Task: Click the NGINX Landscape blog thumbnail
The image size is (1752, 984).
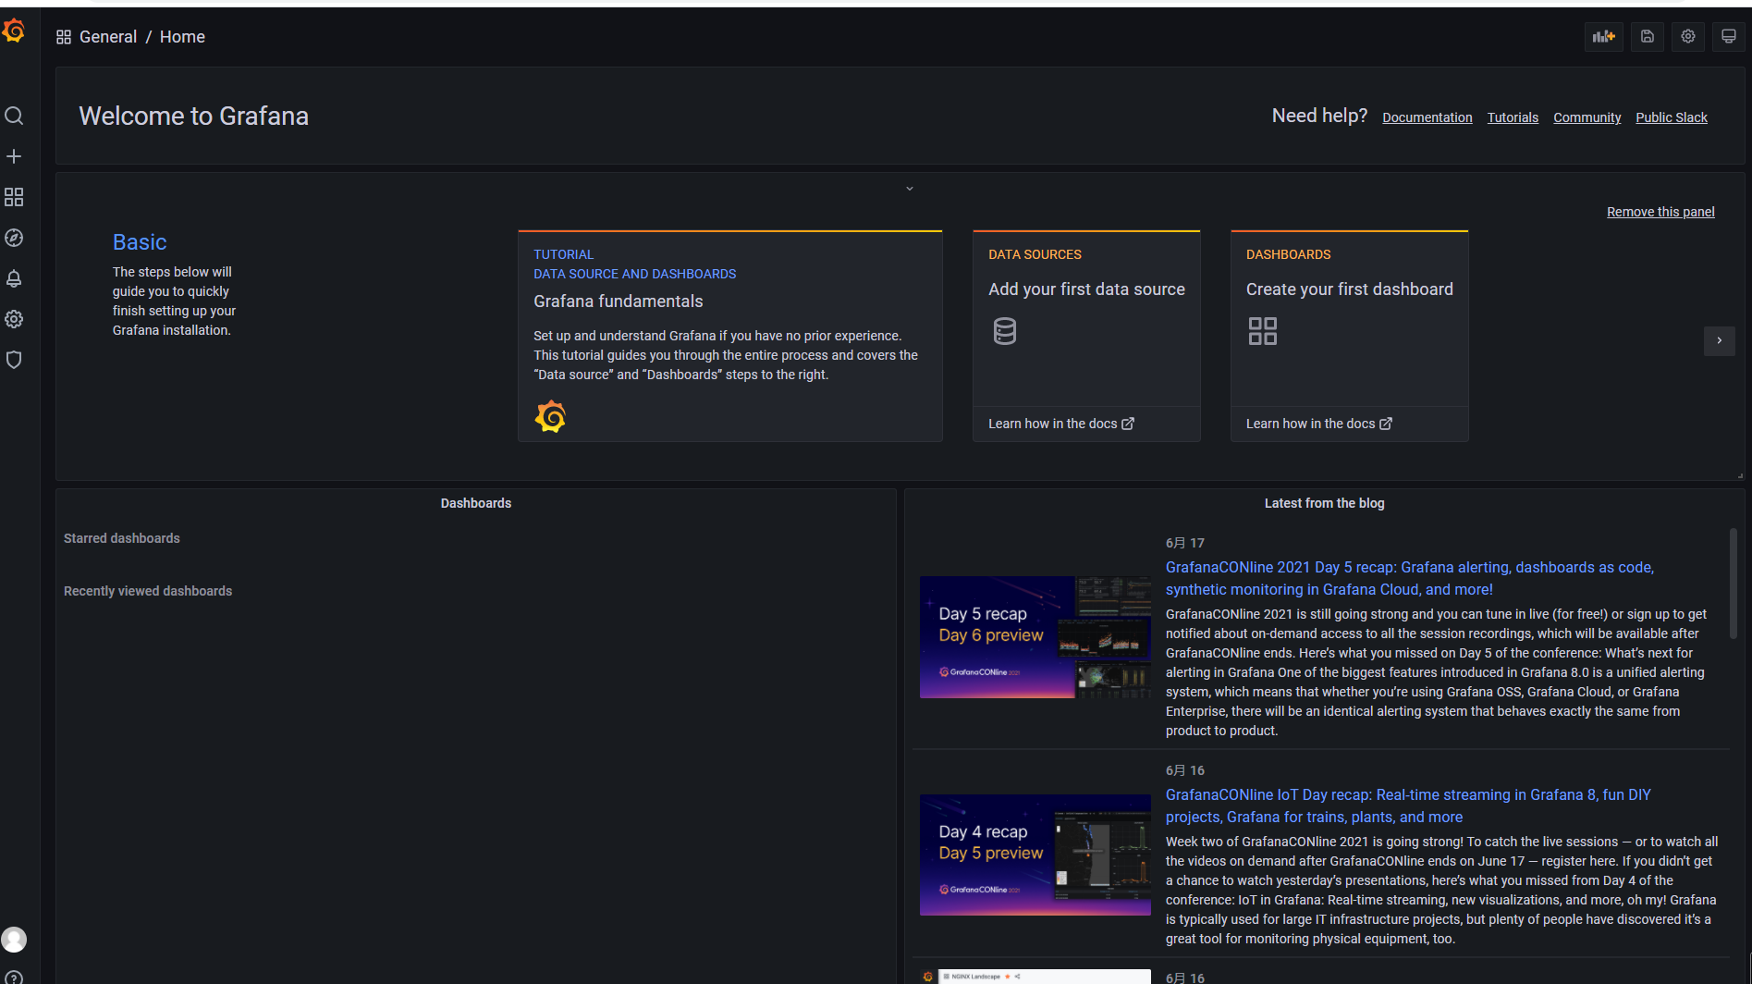Action: [x=1035, y=977]
